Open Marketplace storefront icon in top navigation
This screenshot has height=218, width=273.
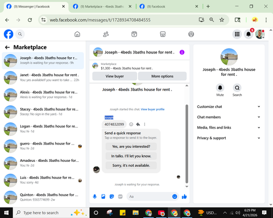click(163, 34)
